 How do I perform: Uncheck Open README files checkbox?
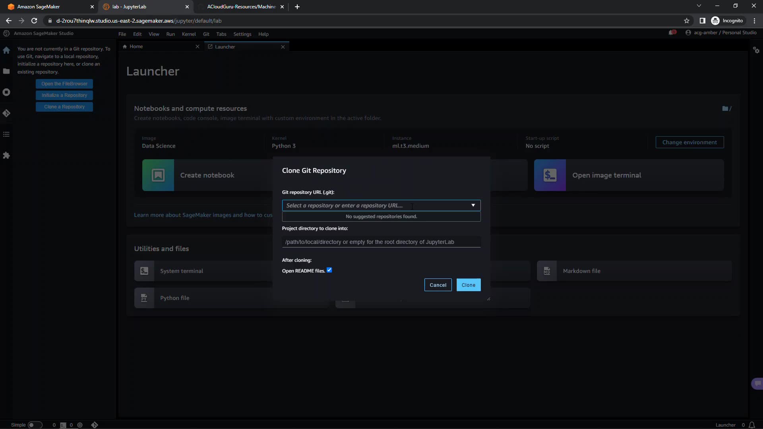point(329,271)
